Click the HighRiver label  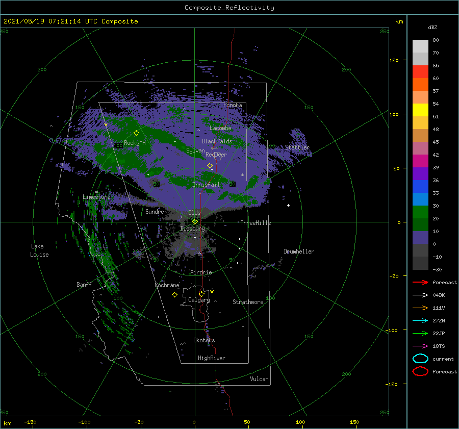click(x=212, y=358)
